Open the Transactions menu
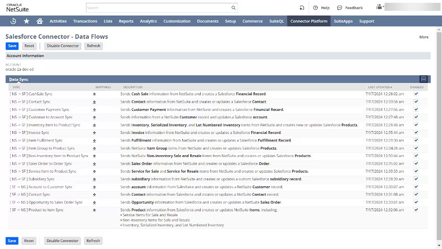 tap(85, 21)
